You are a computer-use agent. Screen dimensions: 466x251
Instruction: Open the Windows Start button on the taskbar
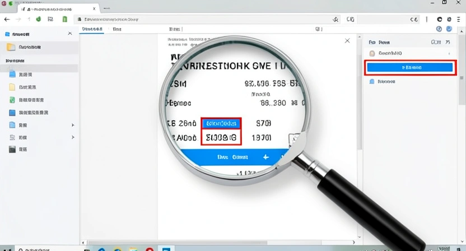coord(7,249)
